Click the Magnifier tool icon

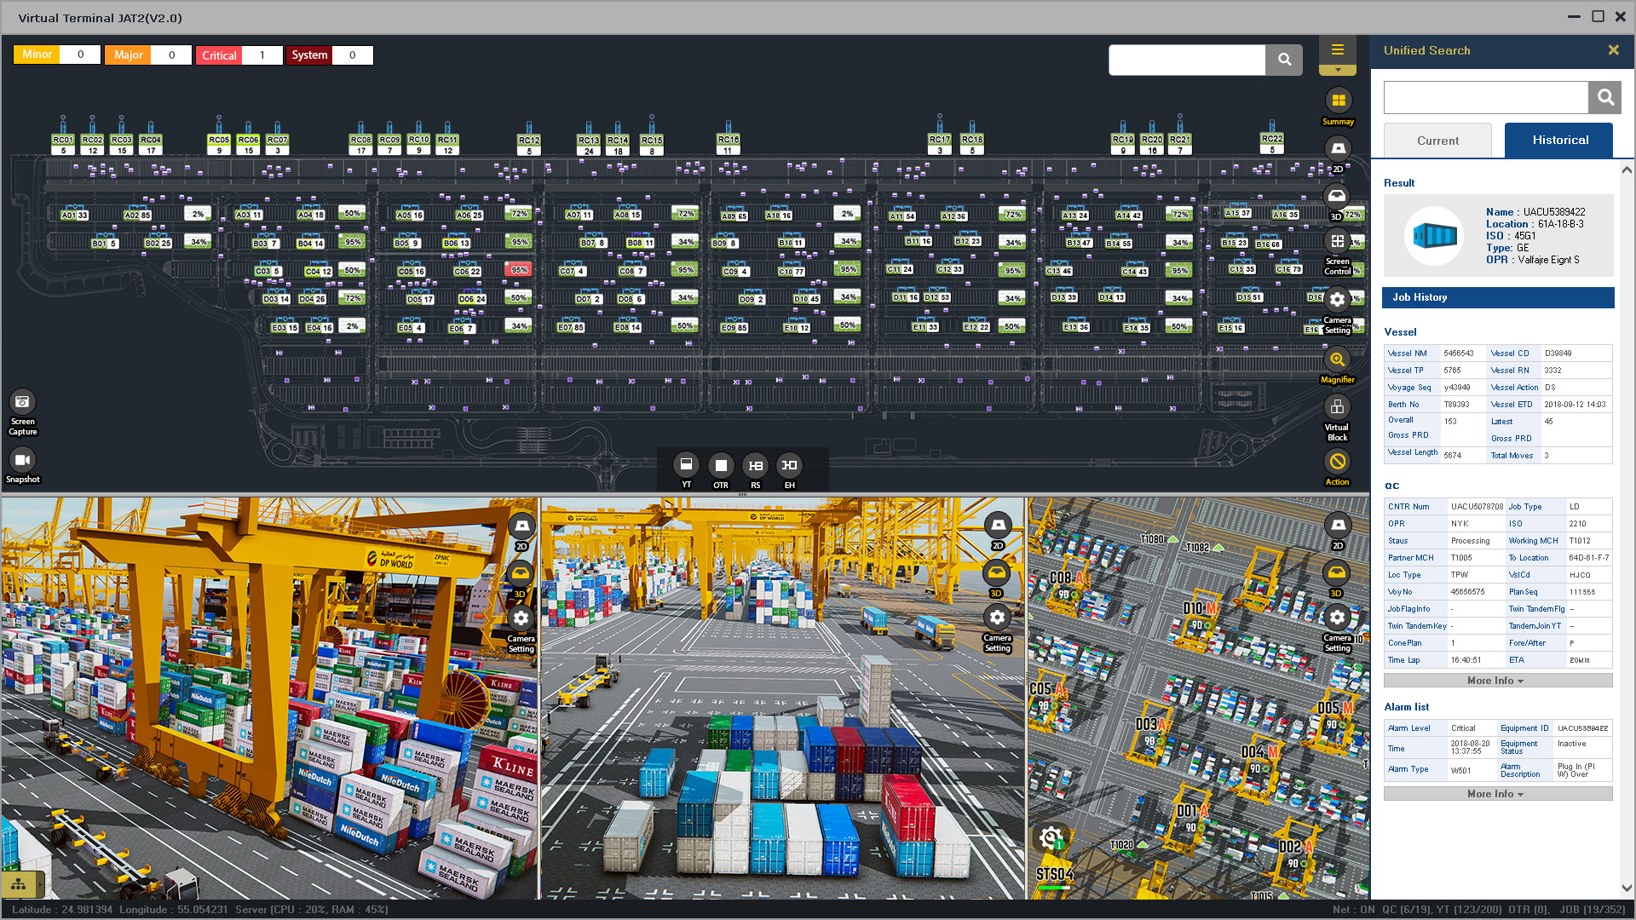pyautogui.click(x=1337, y=360)
